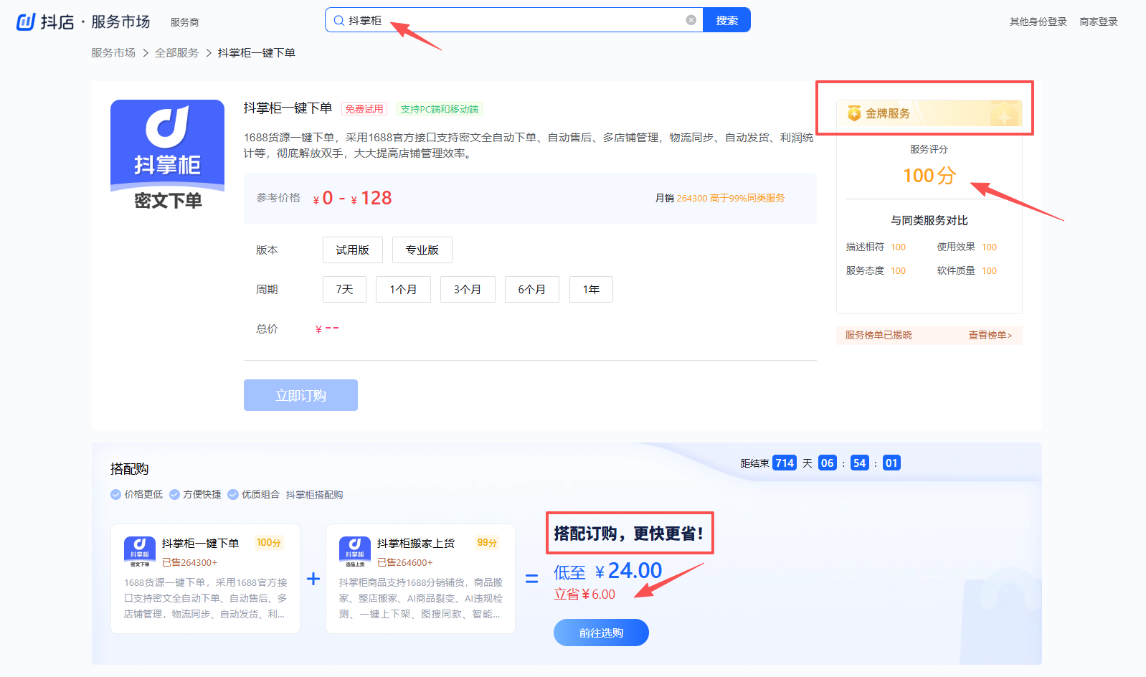Clear the search box text
The width and height of the screenshot is (1146, 677).
(x=691, y=20)
